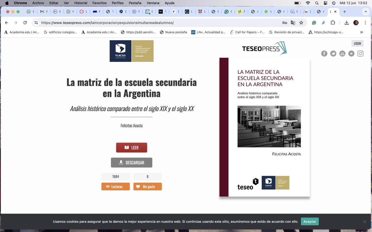Image resolution: width=372 pixels, height=232 pixels.
Task: Click the Me gusta button
Action: pyautogui.click(x=148, y=187)
